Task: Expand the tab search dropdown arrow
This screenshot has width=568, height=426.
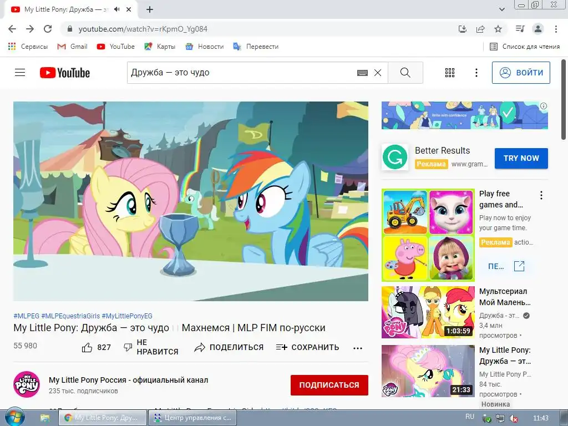Action: 501,9
